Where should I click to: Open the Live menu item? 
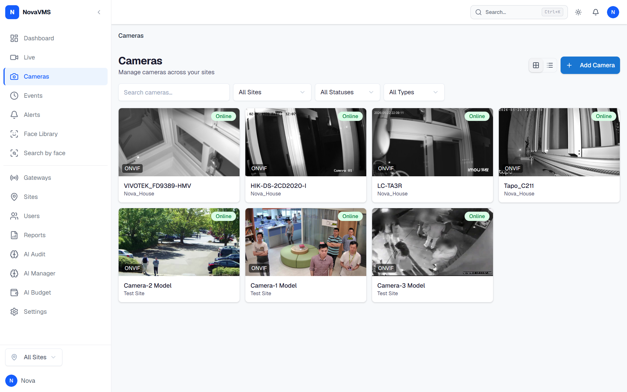pyautogui.click(x=56, y=57)
